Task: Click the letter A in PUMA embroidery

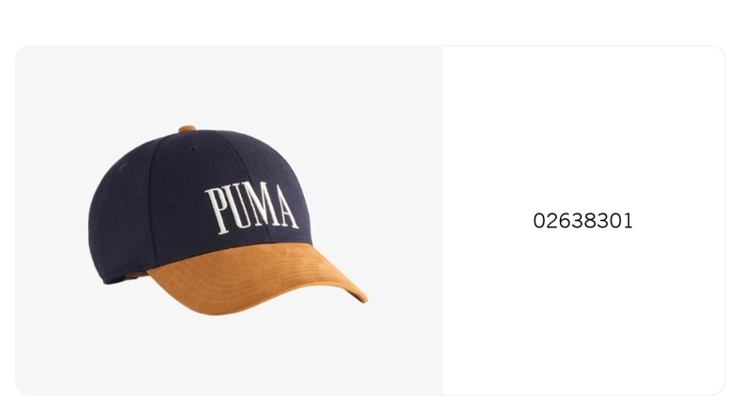Action: coord(286,207)
